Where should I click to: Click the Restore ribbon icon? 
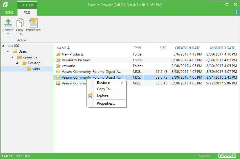click(x=8, y=23)
